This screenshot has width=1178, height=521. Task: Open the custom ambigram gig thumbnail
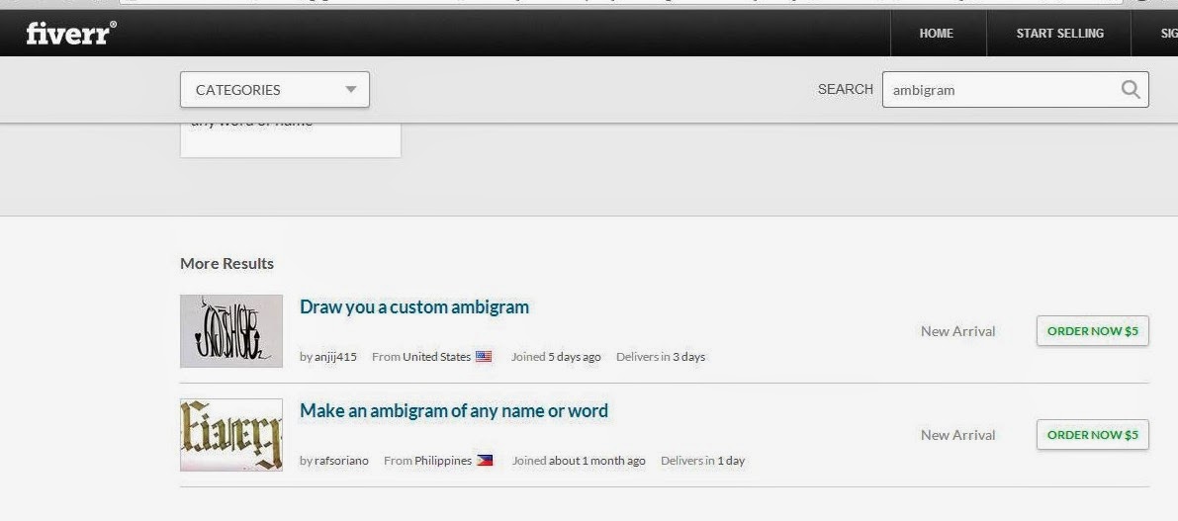click(x=231, y=331)
